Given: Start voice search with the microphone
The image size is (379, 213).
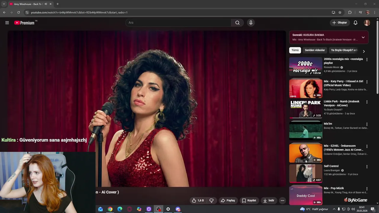Looking at the screenshot, I should pyautogui.click(x=251, y=23).
